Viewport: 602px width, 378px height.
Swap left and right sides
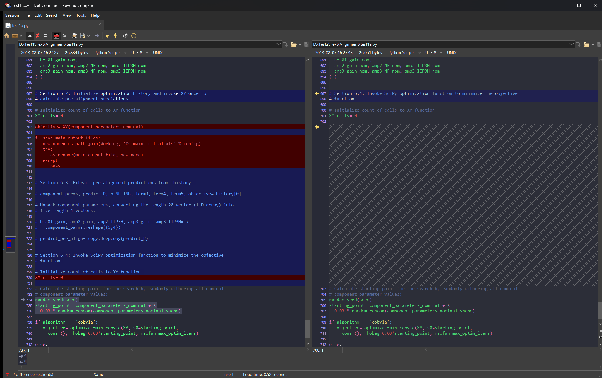(x=126, y=36)
